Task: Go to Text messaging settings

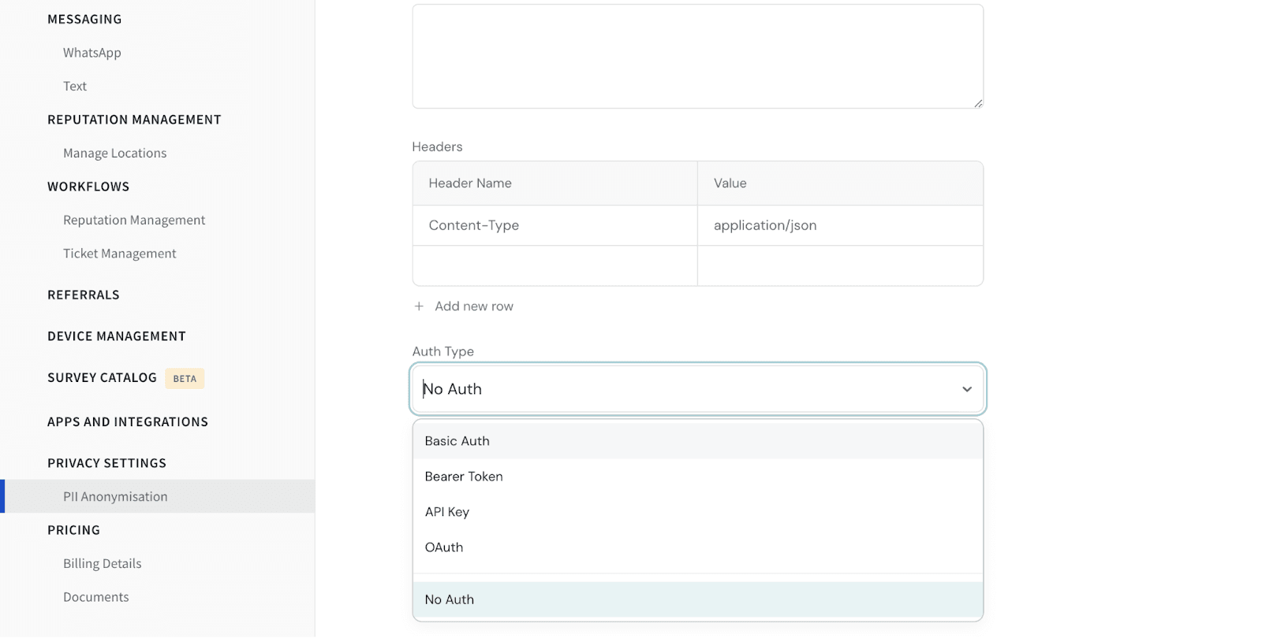Action: [x=75, y=87]
